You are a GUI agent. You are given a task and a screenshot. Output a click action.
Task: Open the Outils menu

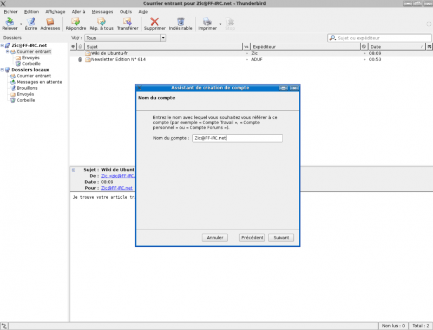click(126, 11)
